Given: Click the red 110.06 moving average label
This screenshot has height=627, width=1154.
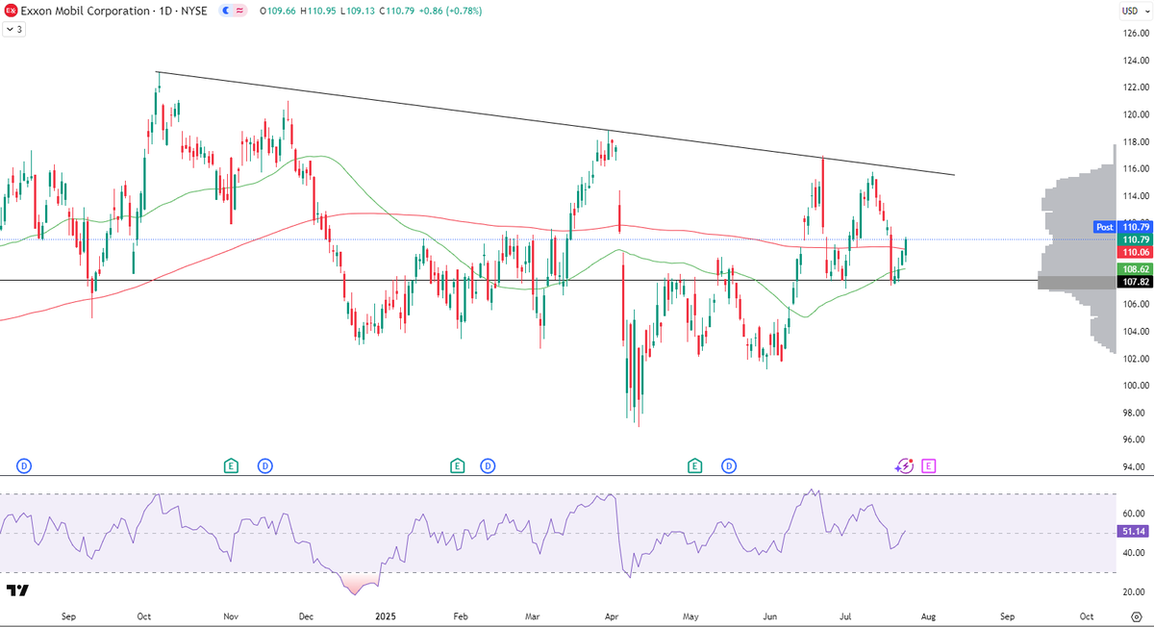Looking at the screenshot, I should [1134, 251].
